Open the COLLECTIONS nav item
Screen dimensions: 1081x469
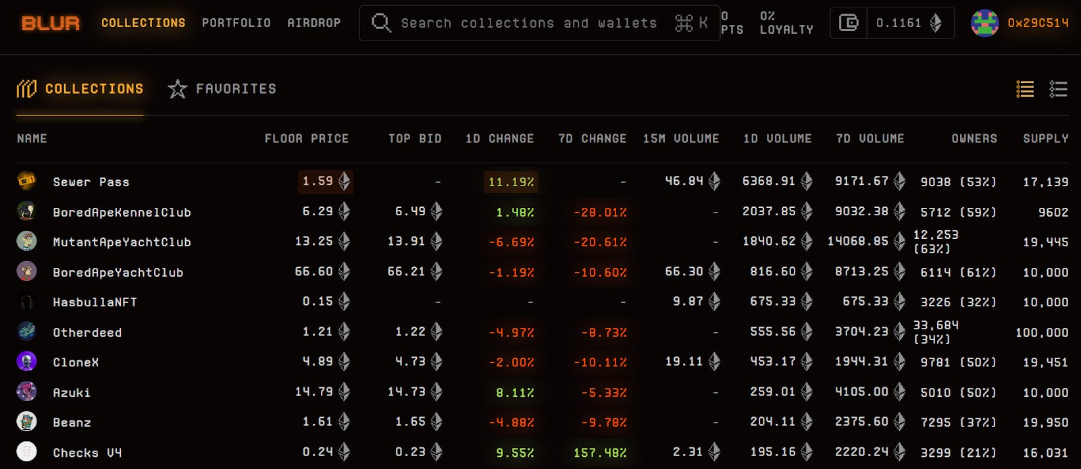tap(143, 23)
